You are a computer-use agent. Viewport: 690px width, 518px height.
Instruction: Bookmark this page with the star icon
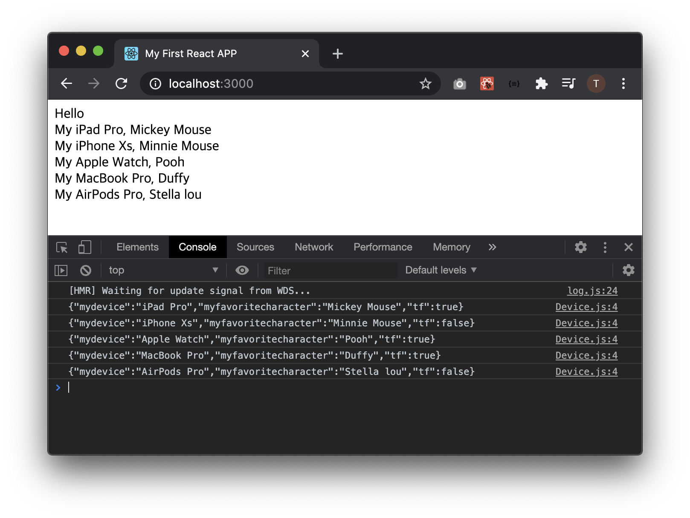[425, 83]
